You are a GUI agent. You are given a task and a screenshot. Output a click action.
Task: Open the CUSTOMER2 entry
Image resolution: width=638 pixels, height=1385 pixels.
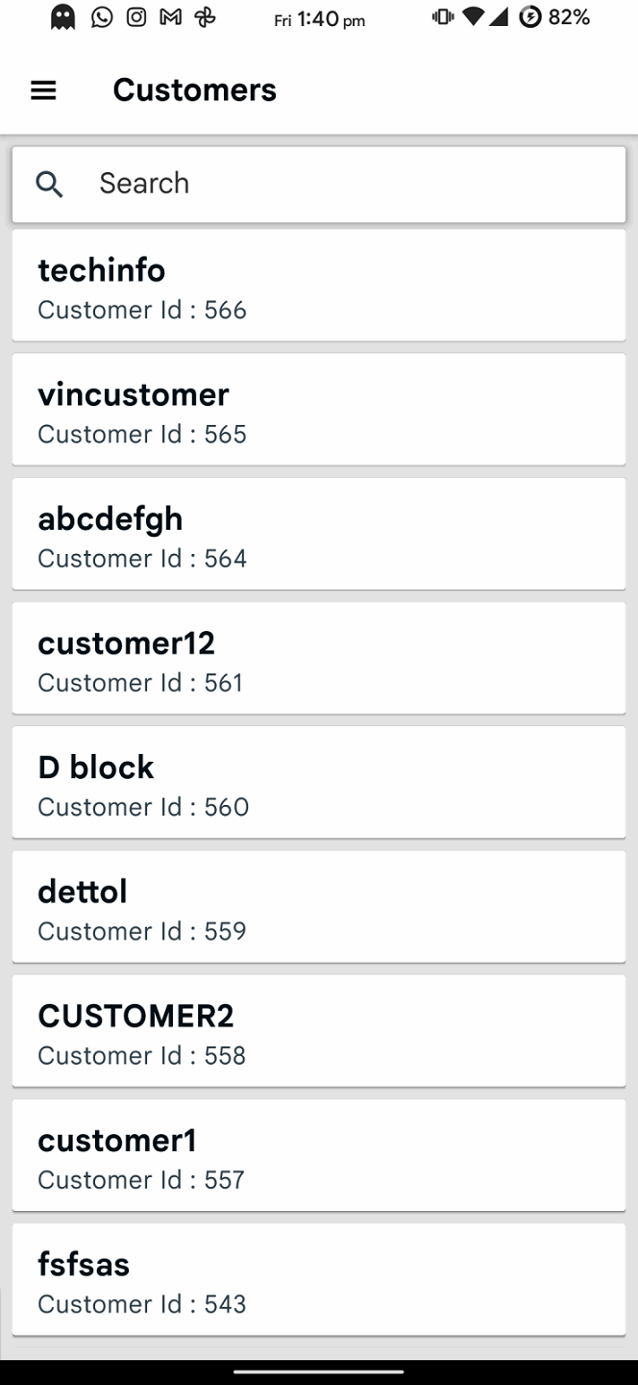pos(318,1030)
